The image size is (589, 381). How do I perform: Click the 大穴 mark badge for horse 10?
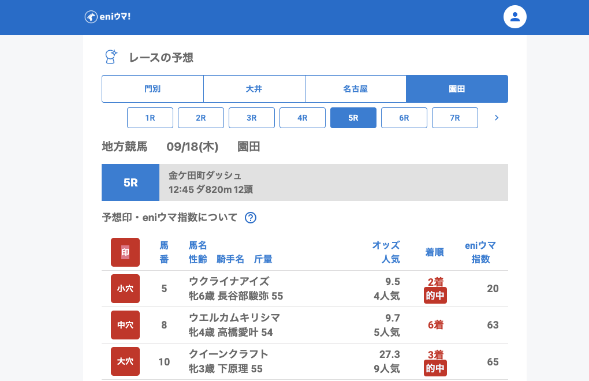pyautogui.click(x=125, y=361)
